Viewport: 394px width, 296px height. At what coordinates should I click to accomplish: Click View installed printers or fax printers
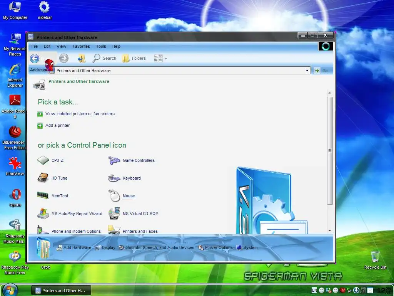pos(80,114)
